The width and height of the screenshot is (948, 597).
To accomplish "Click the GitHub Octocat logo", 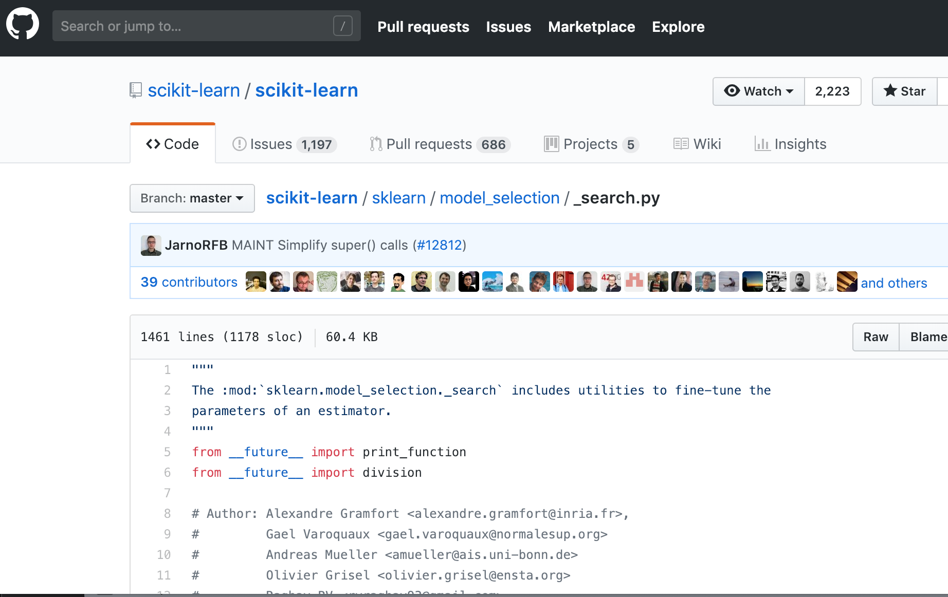I will pos(23,24).
